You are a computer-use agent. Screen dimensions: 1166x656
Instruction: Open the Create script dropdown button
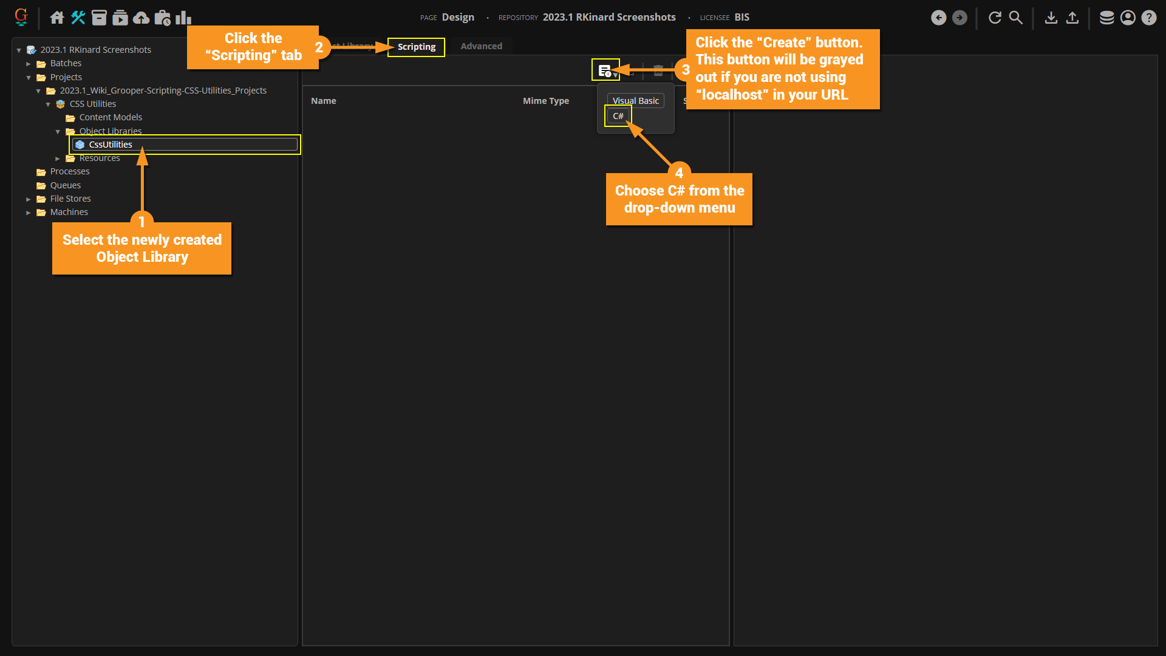[x=605, y=70]
